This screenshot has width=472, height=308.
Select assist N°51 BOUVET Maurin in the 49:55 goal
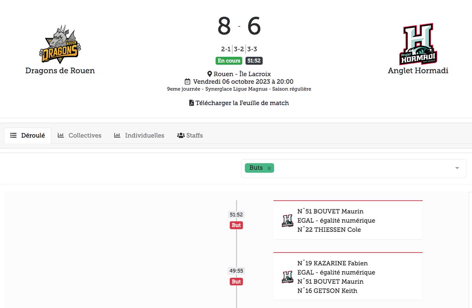pyautogui.click(x=330, y=281)
